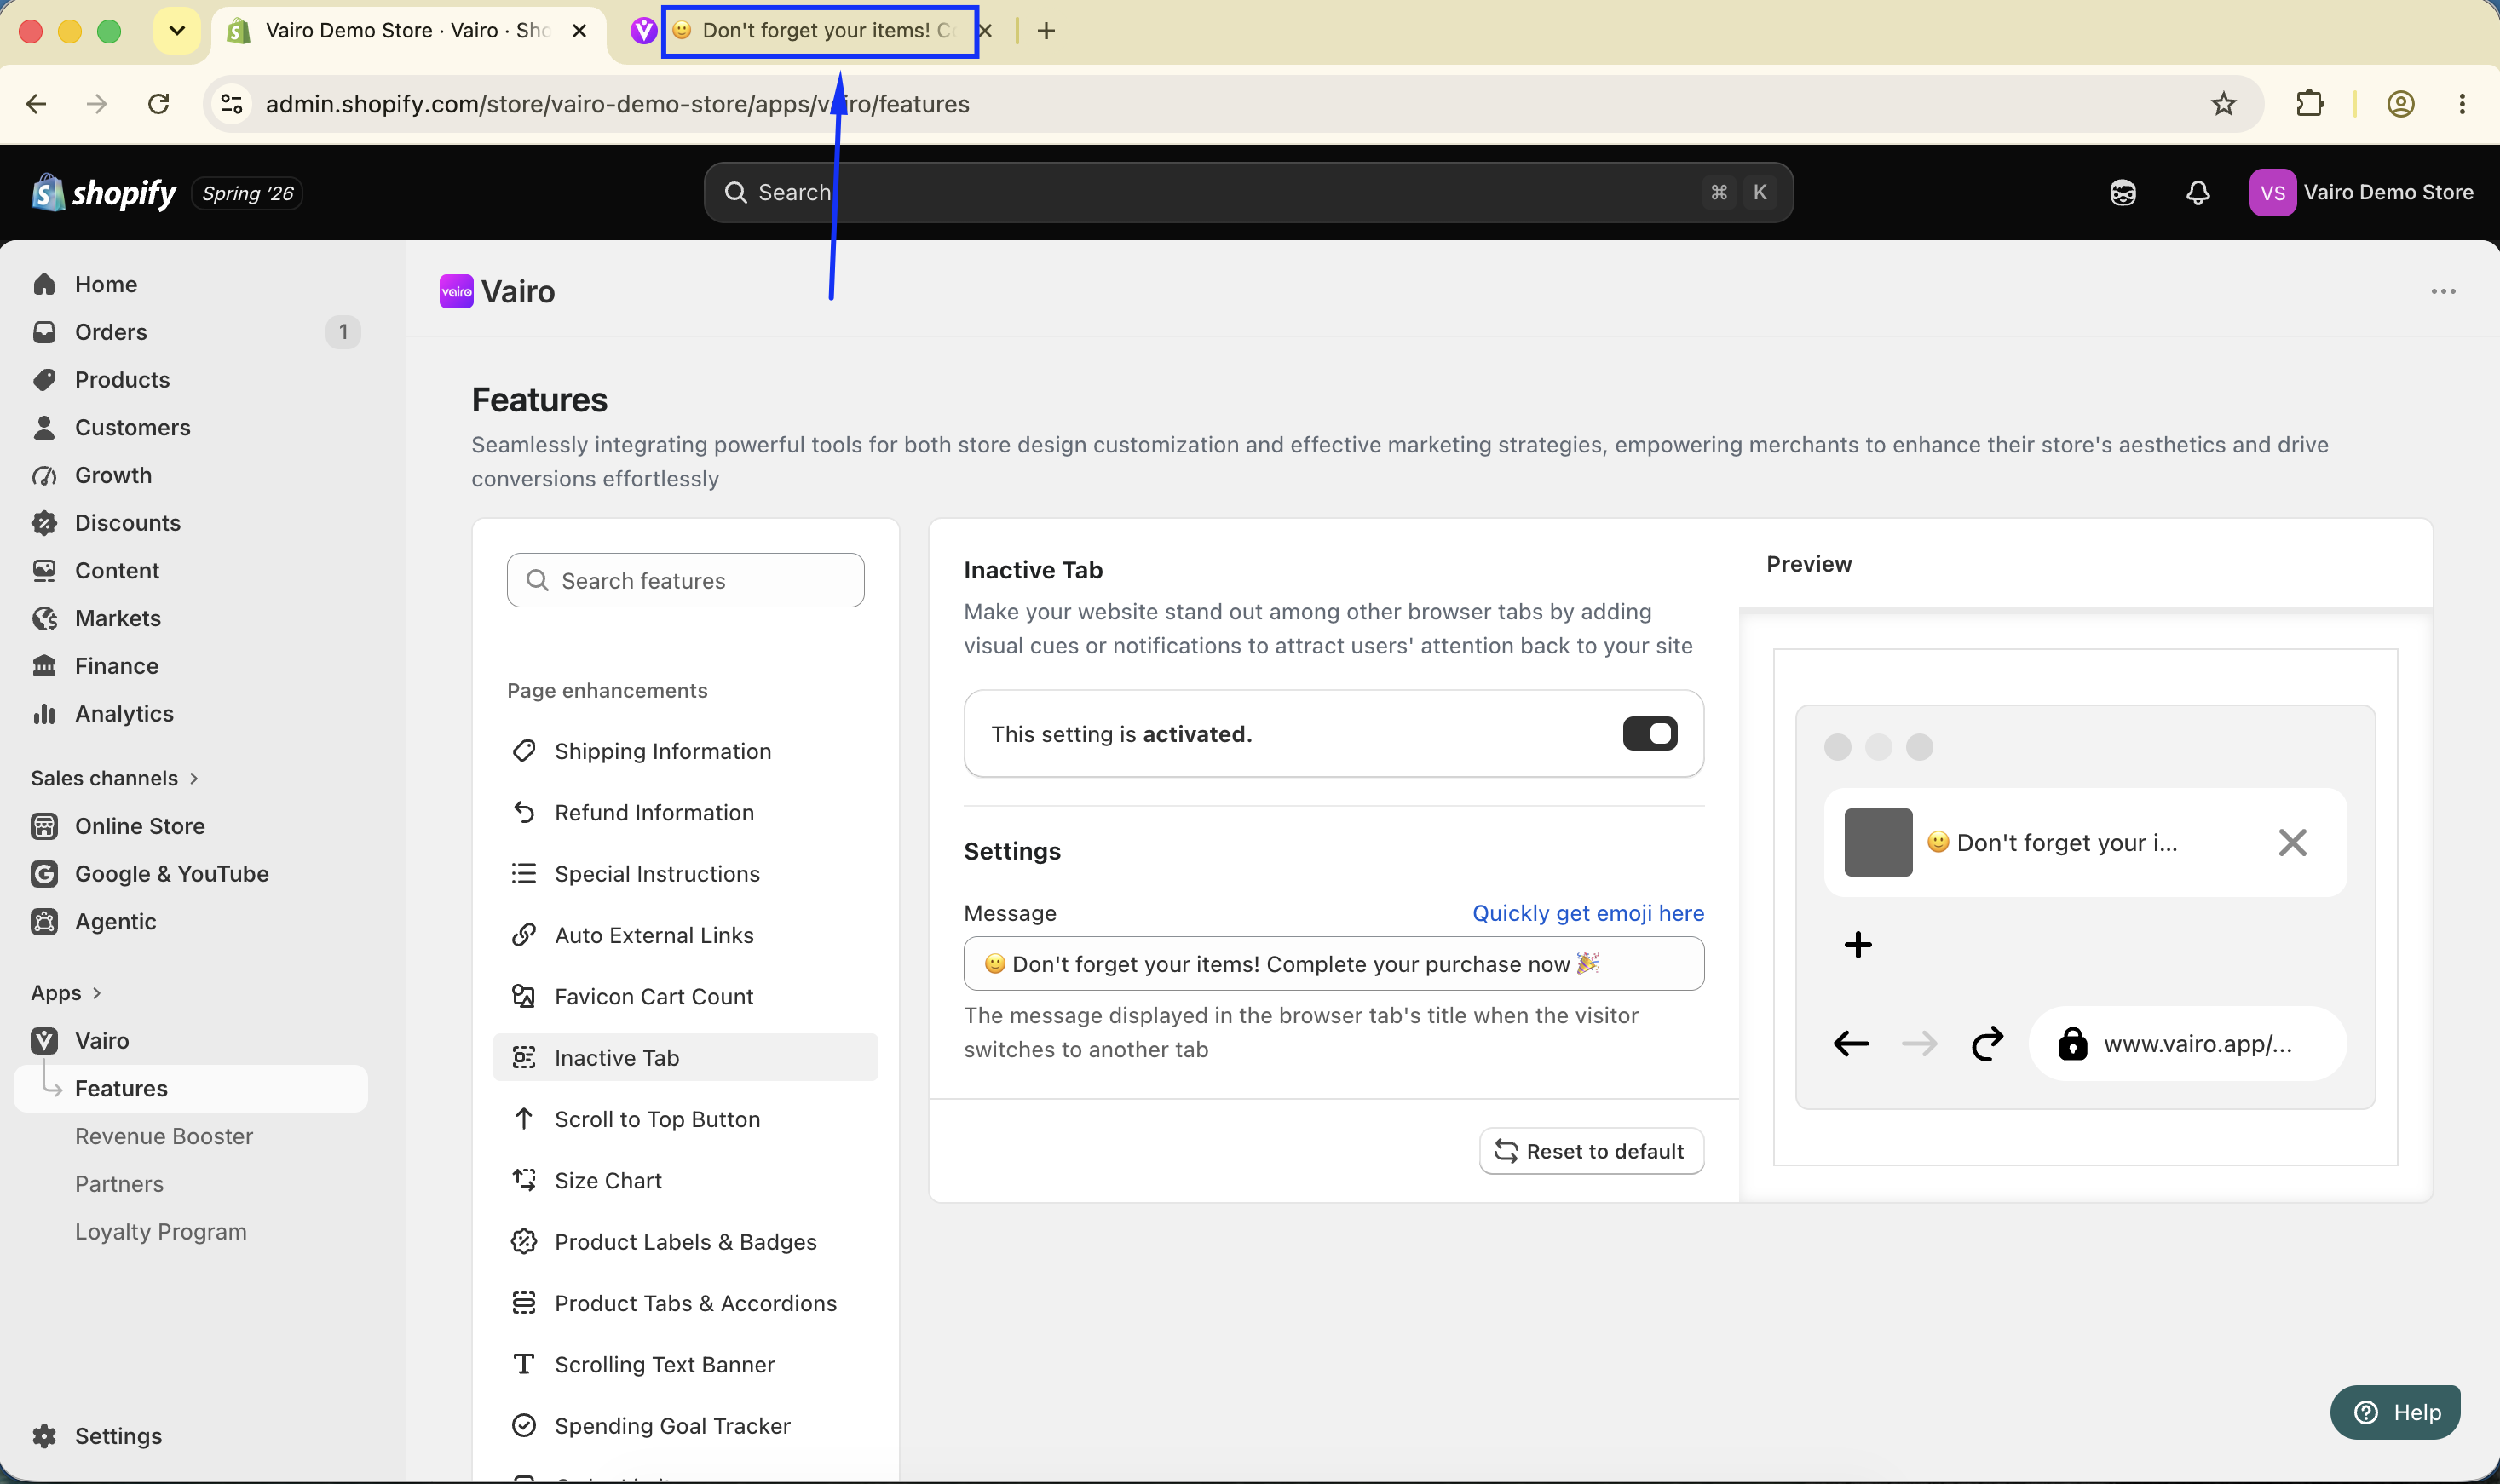Open "Quickly get emoji here" link
The height and width of the screenshot is (1484, 2500).
[1587, 914]
